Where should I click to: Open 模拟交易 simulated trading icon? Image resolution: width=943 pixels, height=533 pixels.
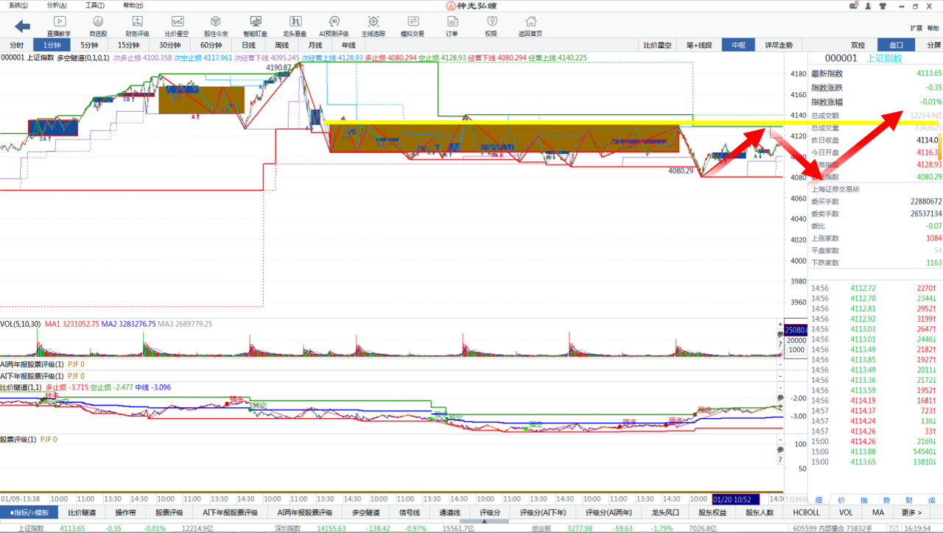pos(413,26)
